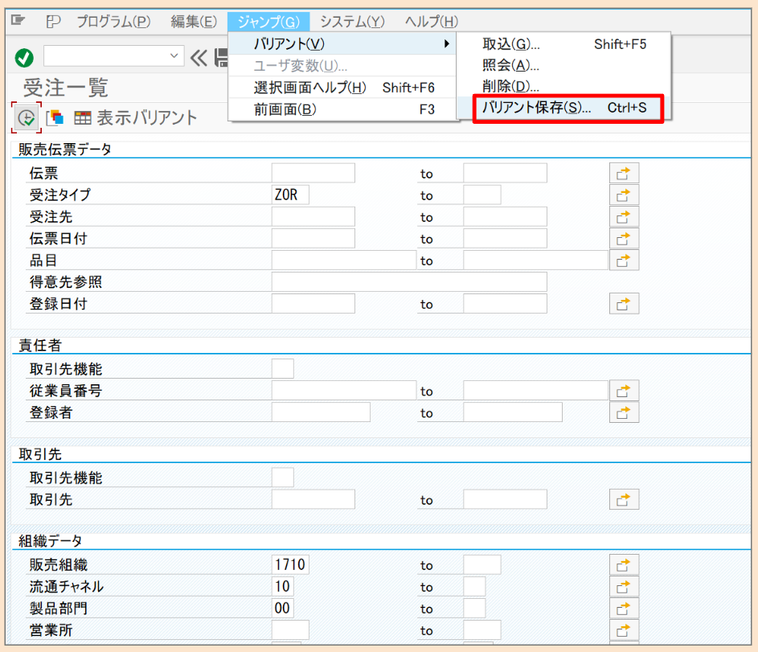758x652 pixels.
Task: Open multiple selection for 登録日付
Action: click(624, 303)
